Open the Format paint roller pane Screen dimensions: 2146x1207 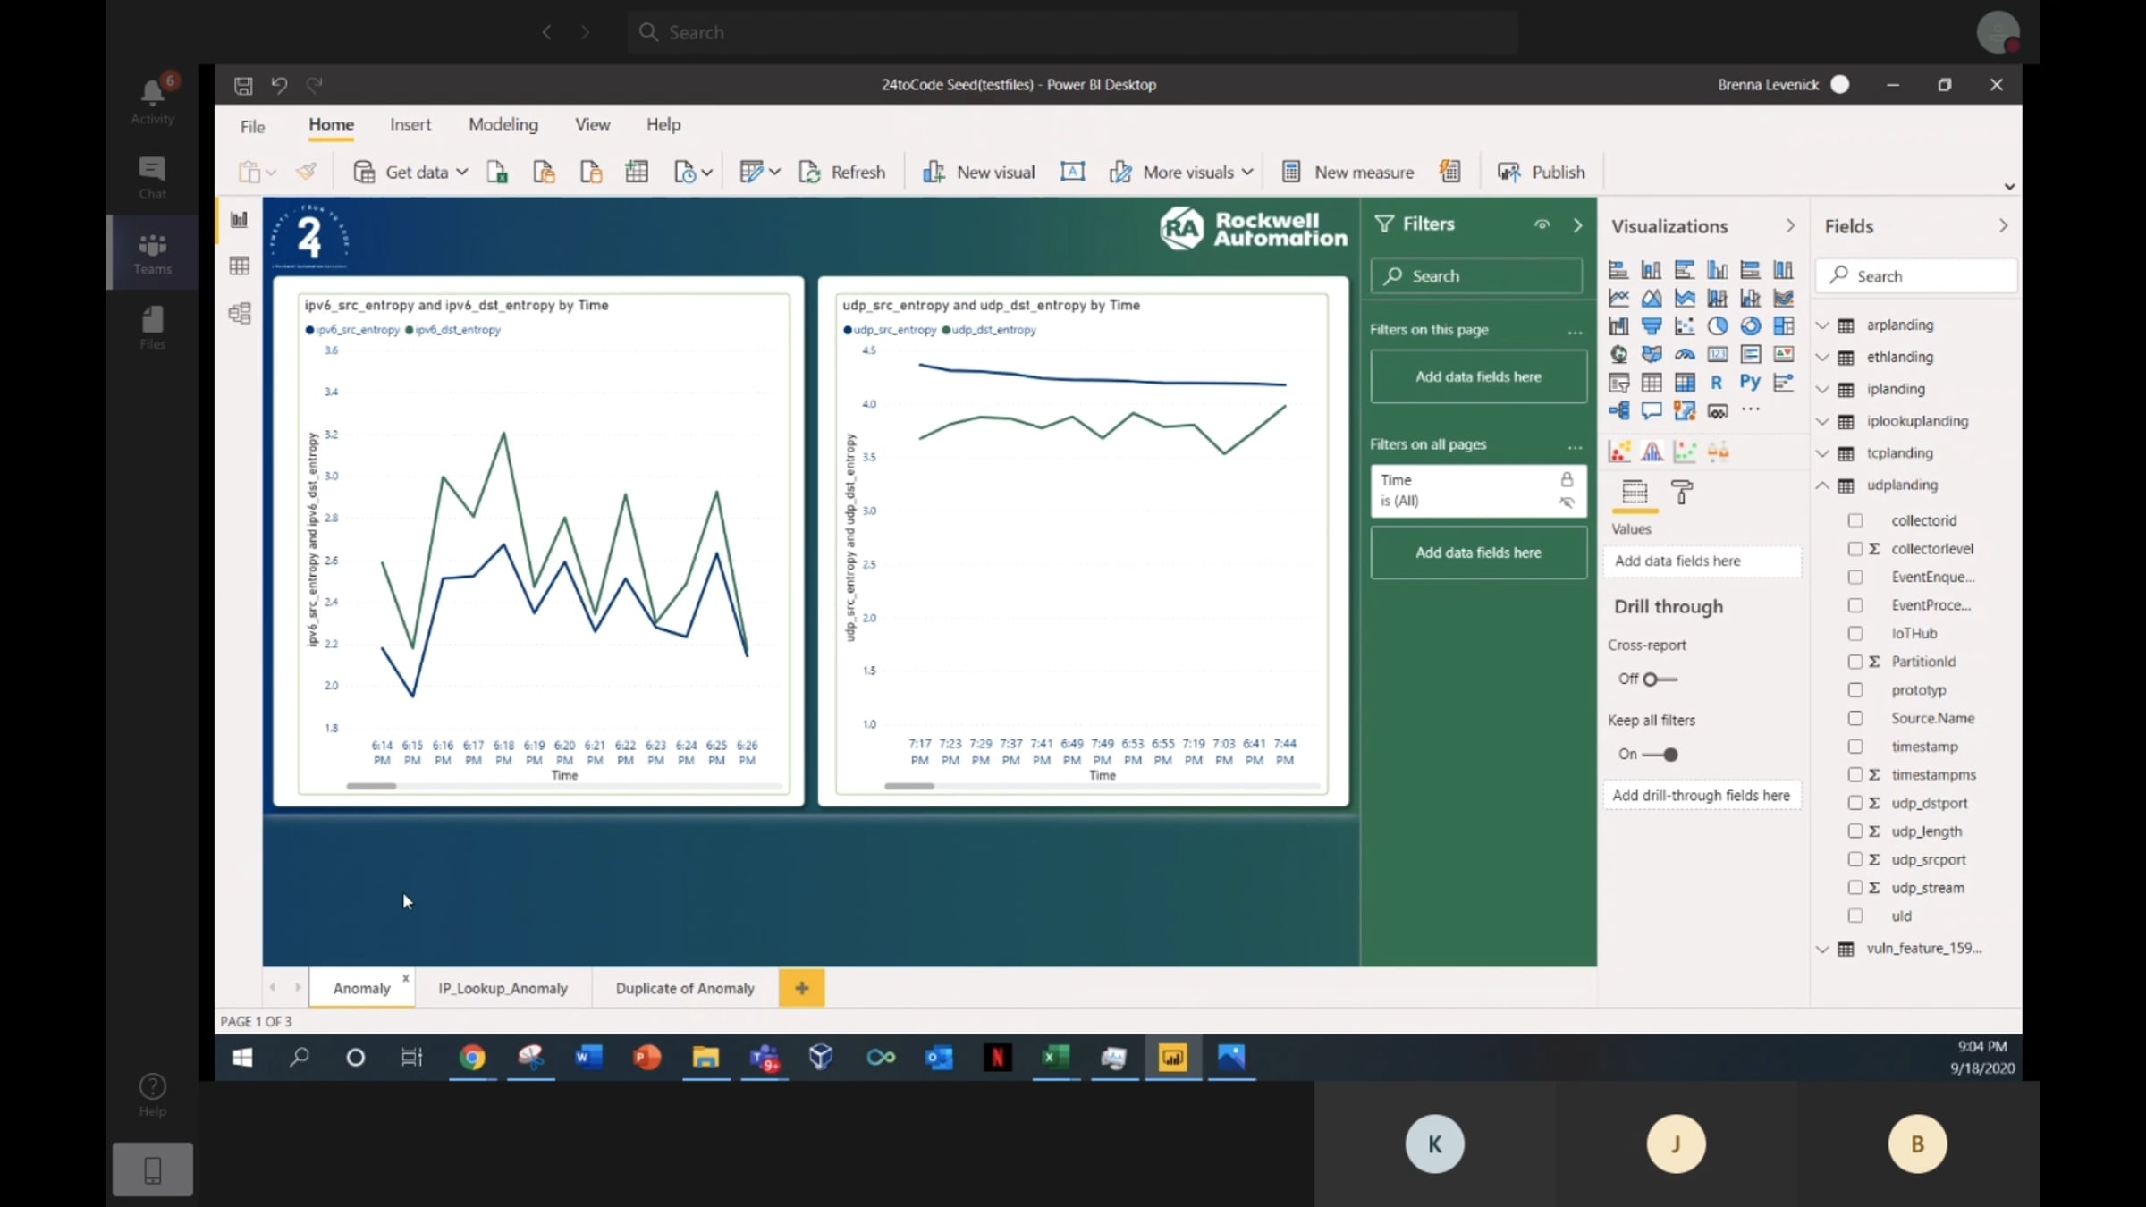1682,492
